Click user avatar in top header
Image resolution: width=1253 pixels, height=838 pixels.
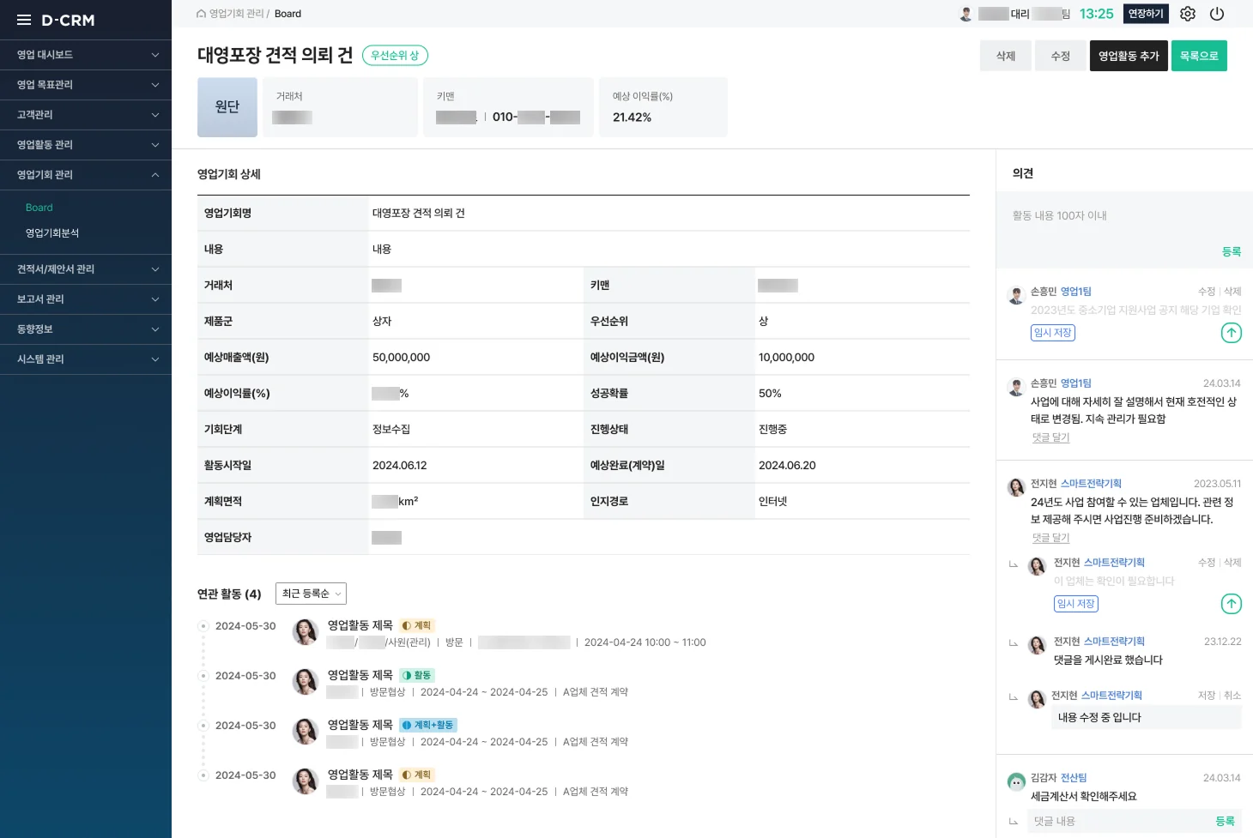pyautogui.click(x=965, y=14)
